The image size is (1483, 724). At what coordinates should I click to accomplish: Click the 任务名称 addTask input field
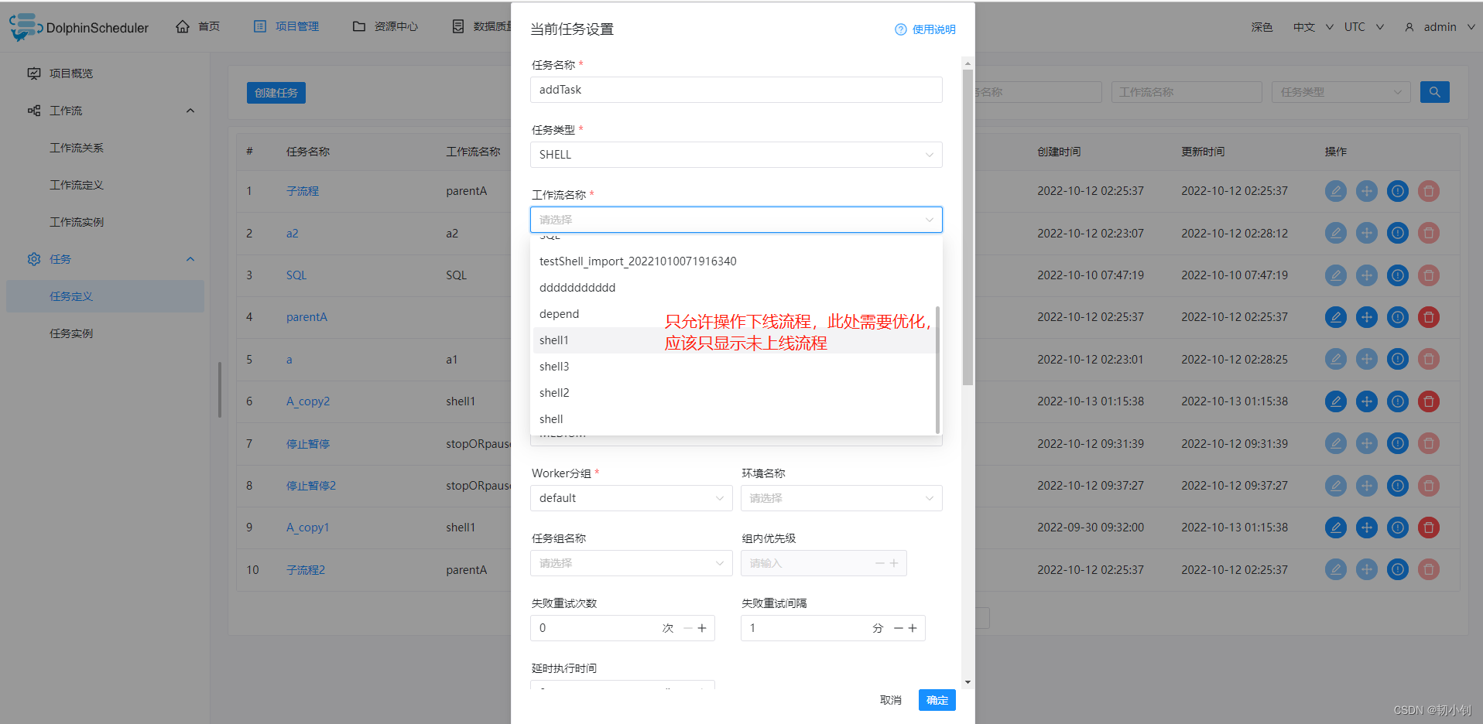[736, 90]
